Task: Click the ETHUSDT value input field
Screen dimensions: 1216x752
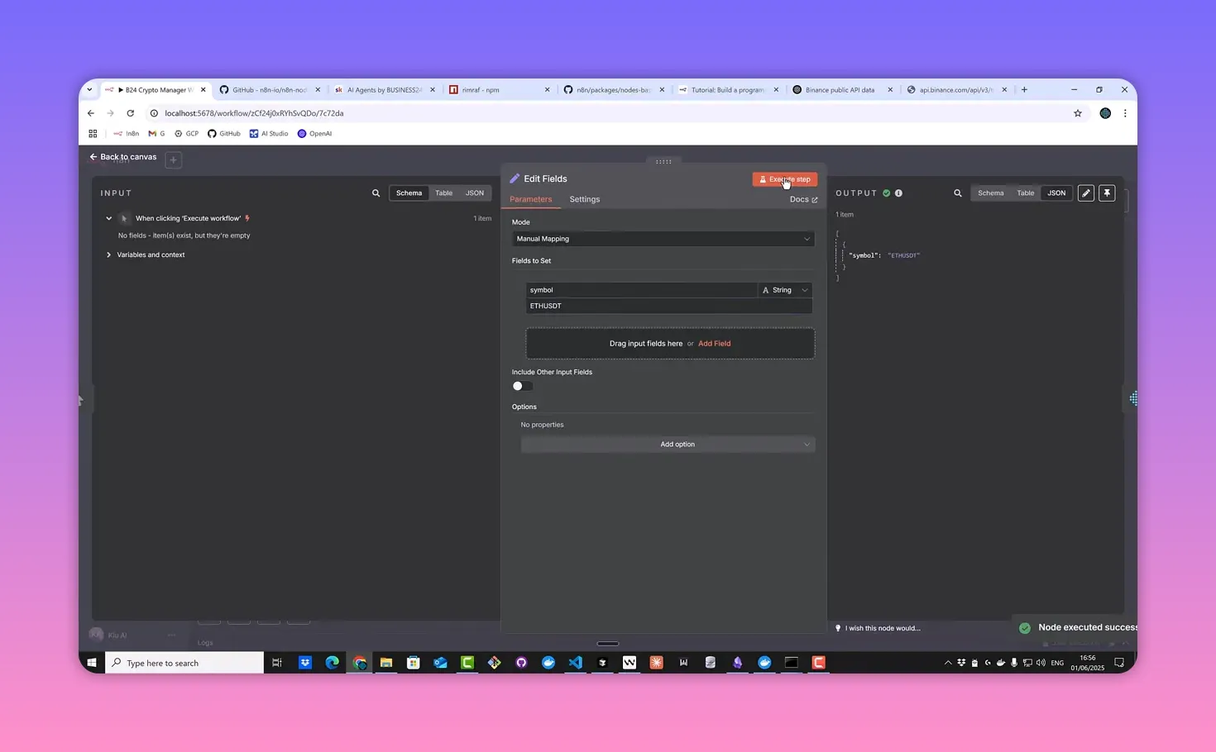Action: coord(667,306)
